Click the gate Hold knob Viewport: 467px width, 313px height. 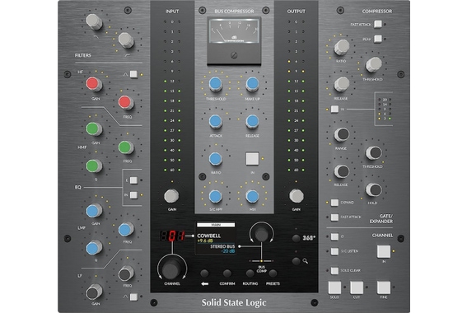pyautogui.click(x=373, y=189)
